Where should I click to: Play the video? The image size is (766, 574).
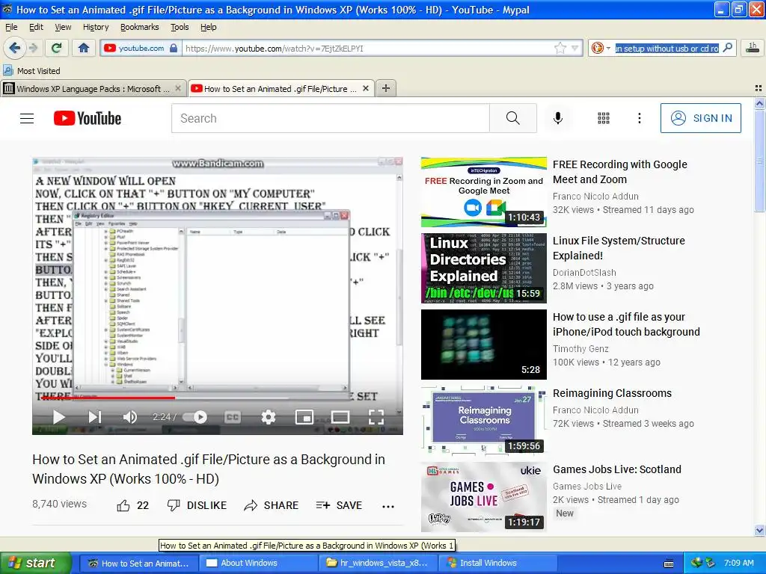58,417
